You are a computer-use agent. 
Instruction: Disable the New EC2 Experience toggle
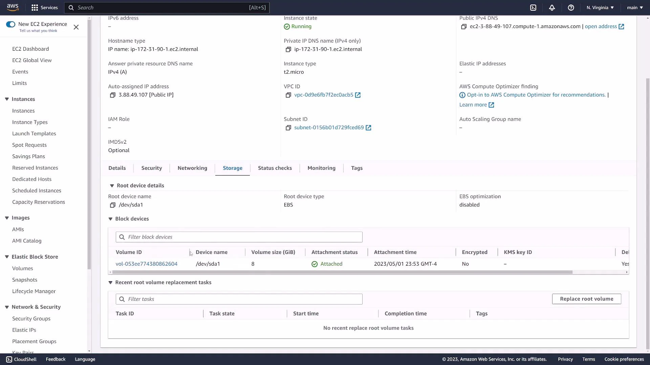pos(10,24)
